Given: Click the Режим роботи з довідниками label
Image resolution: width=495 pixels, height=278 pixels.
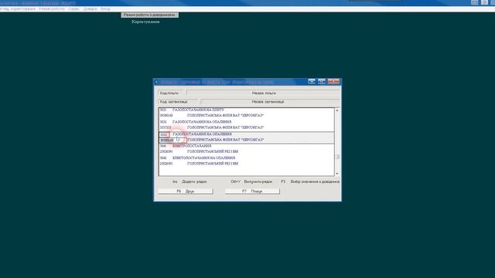Looking at the screenshot, I should click(x=149, y=15).
